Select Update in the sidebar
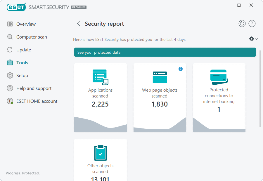The width and height of the screenshot is (263, 181). point(23,50)
